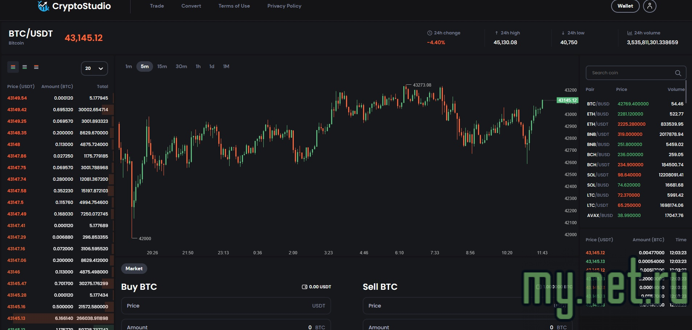Open the Market order type selector
The height and width of the screenshot is (330, 692).
(x=134, y=269)
